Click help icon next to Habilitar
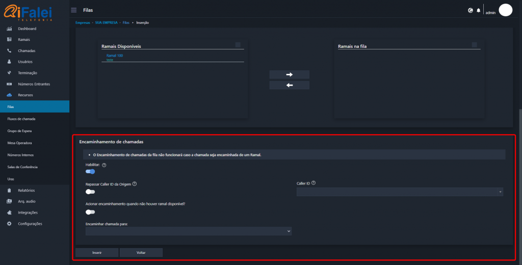 pyautogui.click(x=104, y=165)
